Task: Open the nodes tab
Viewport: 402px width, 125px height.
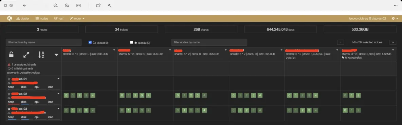Action: click(x=42, y=18)
